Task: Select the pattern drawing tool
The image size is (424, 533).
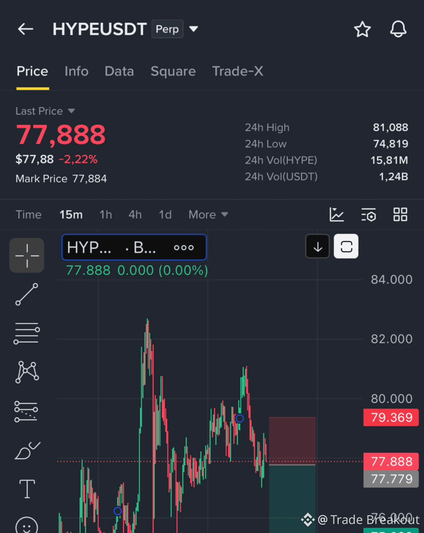Action: (27, 372)
